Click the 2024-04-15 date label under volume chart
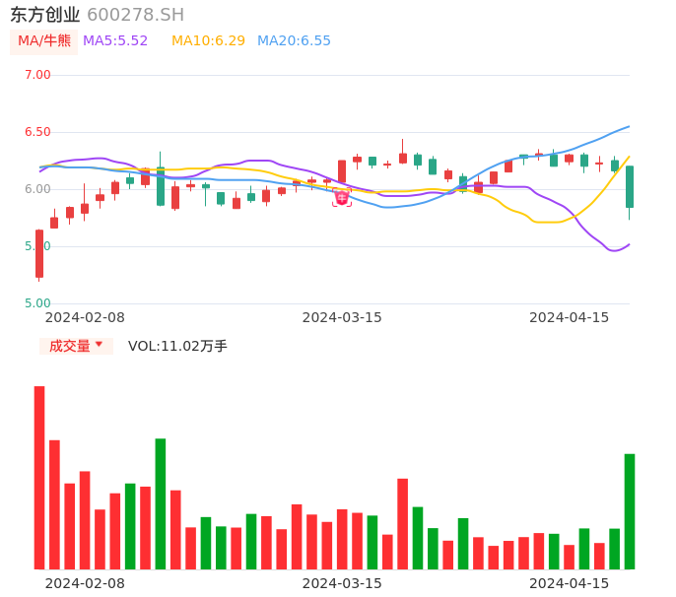 tap(570, 583)
